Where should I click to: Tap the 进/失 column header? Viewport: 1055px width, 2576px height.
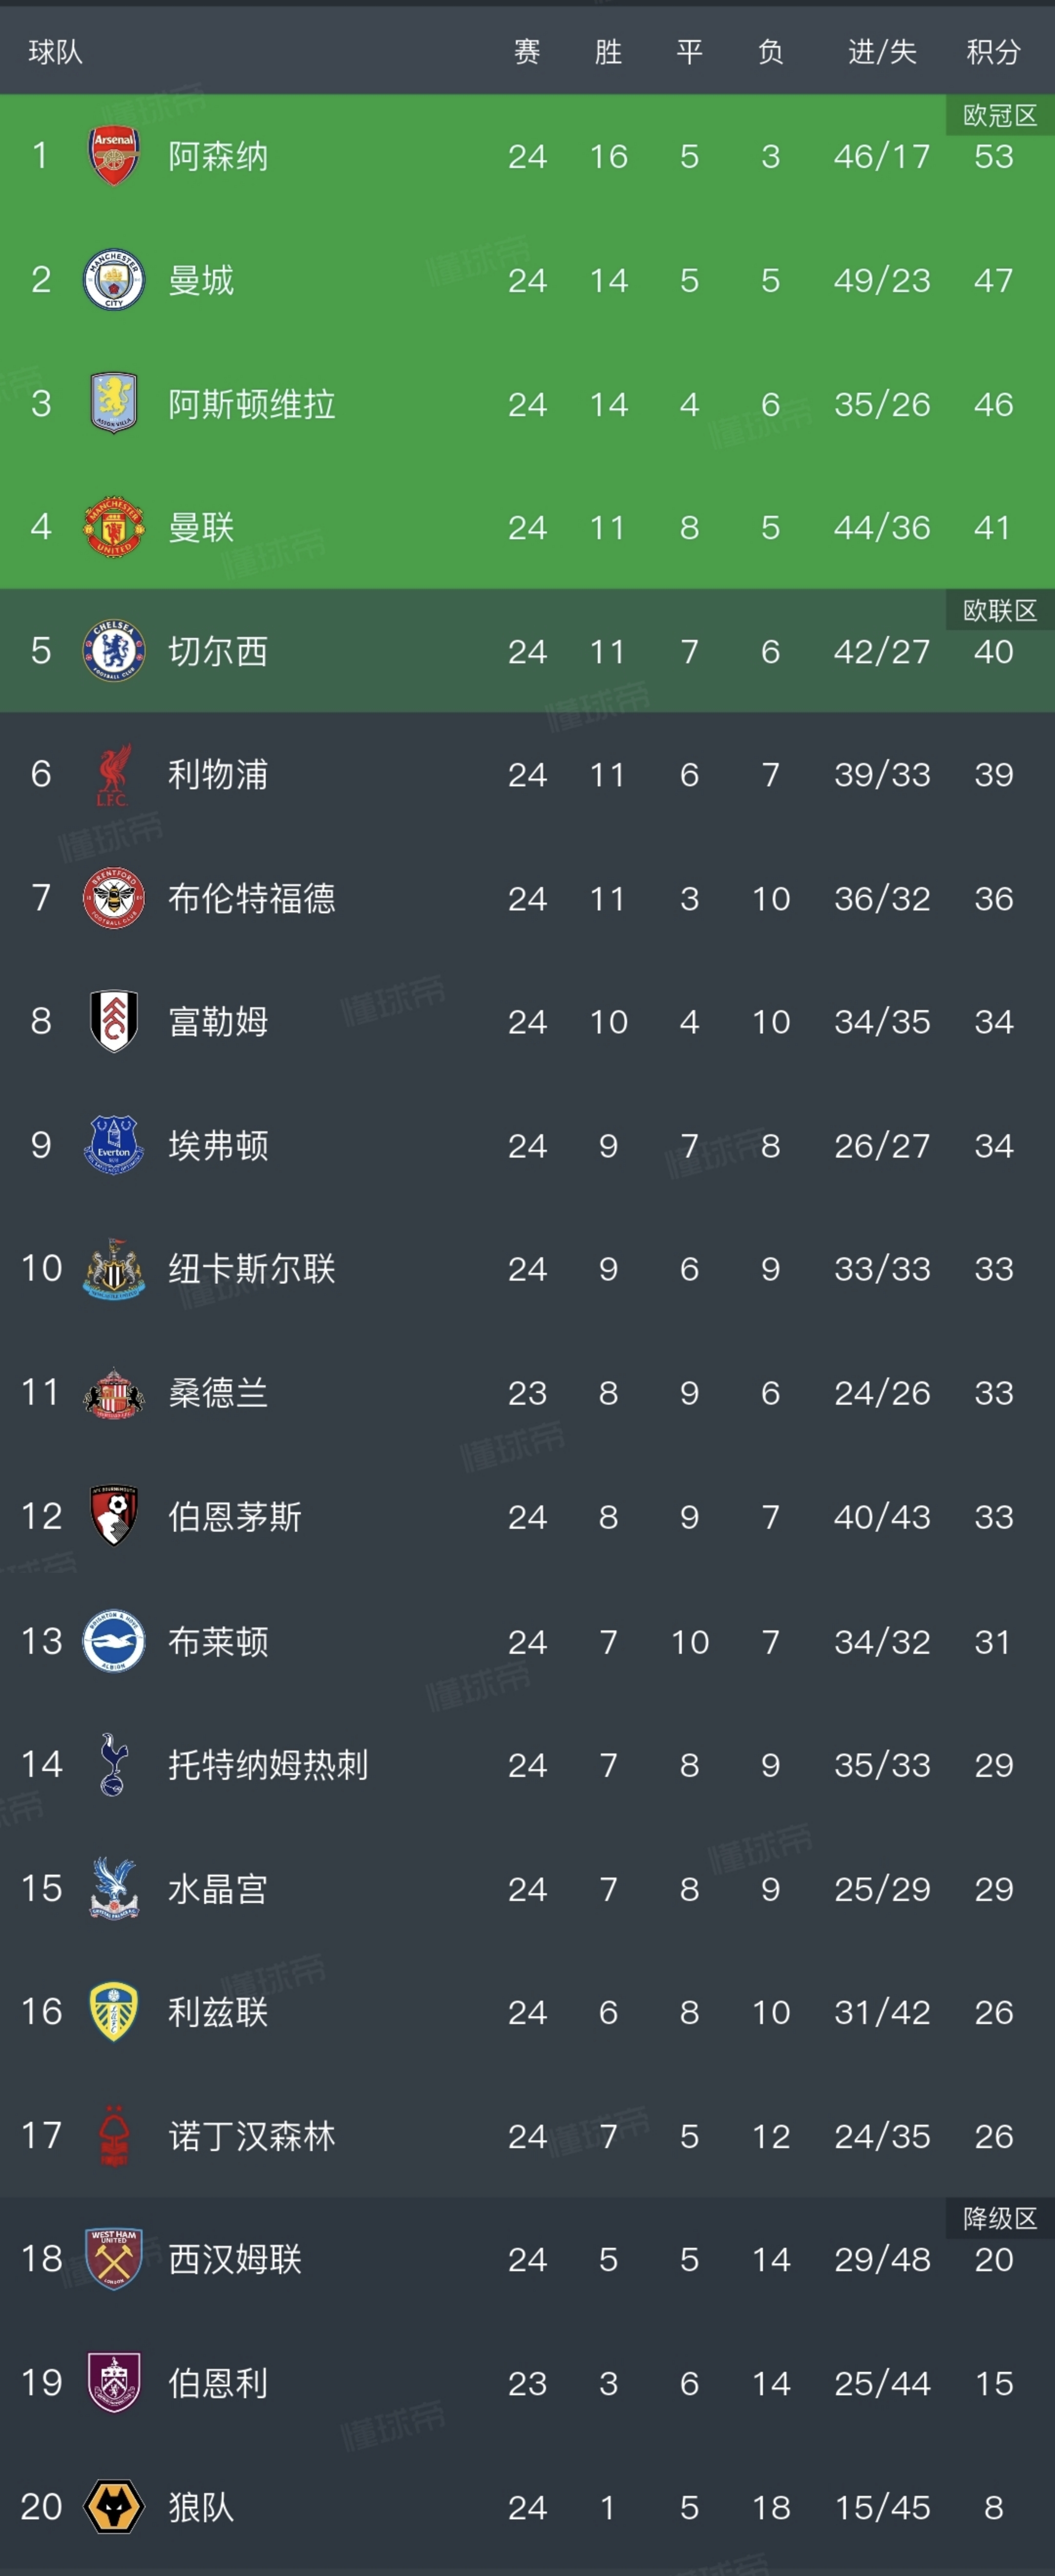point(882,52)
